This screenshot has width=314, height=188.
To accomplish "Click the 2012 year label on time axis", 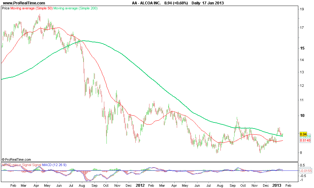I will coord(140,185).
